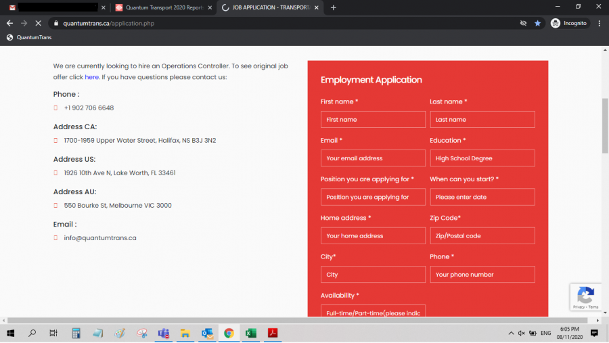Click the scroll down arrow of the page
This screenshot has height=343, width=609.
(605, 313)
